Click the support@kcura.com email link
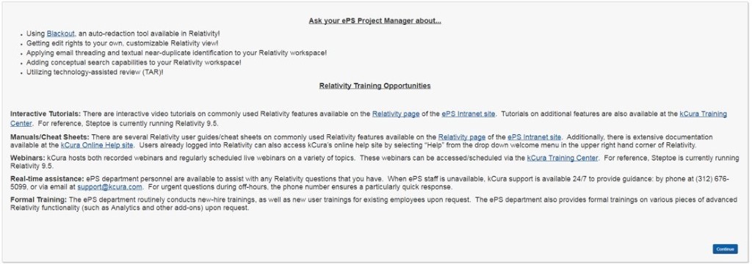This screenshot has width=752, height=264. [x=109, y=186]
